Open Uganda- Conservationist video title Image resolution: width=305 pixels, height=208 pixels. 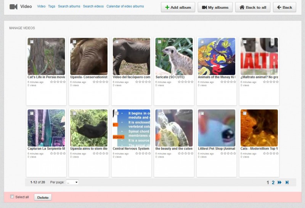tap(89, 77)
